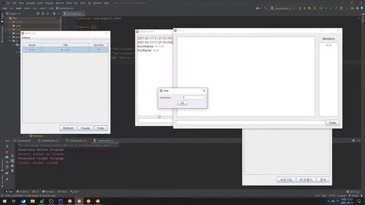Click the 새로고침 button in the back window

click(x=286, y=180)
